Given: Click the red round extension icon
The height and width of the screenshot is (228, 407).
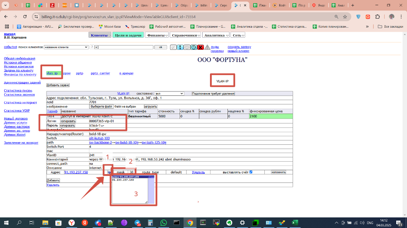Looking at the screenshot, I should (x=368, y=16).
